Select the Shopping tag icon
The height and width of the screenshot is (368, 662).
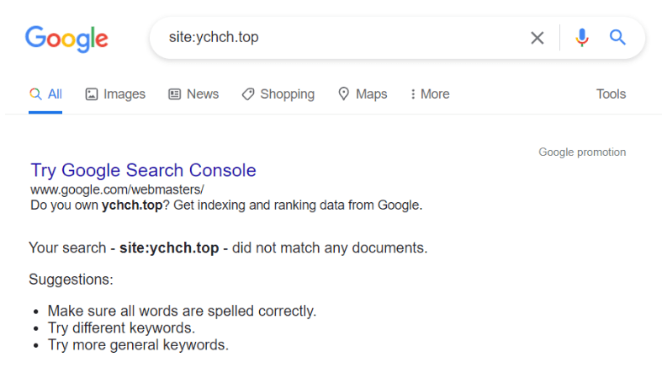pyautogui.click(x=248, y=93)
